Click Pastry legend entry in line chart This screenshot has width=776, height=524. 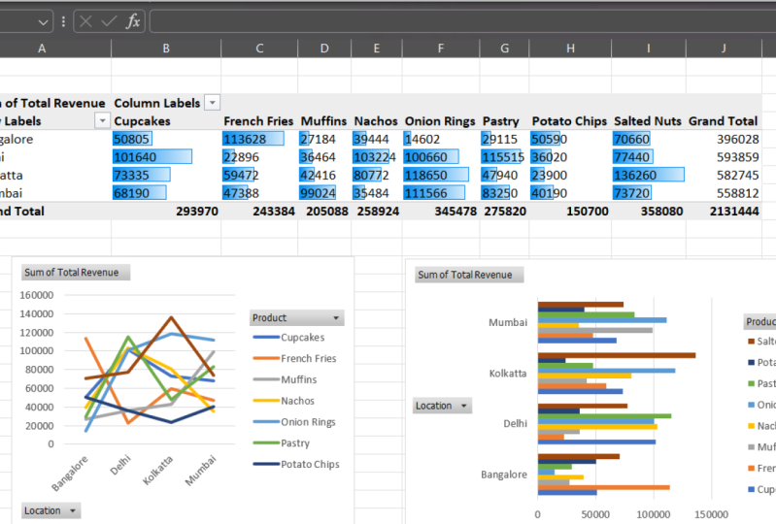[x=282, y=442]
